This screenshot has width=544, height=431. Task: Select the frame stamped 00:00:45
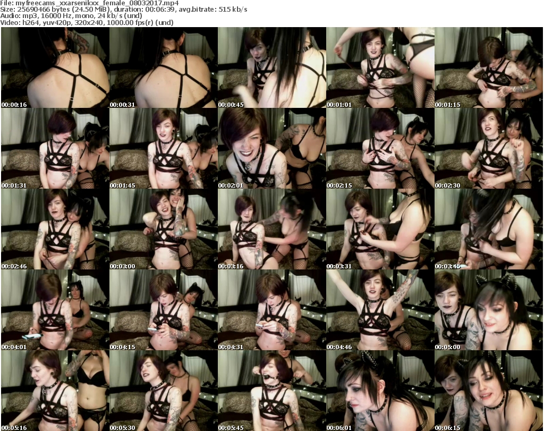point(272,67)
